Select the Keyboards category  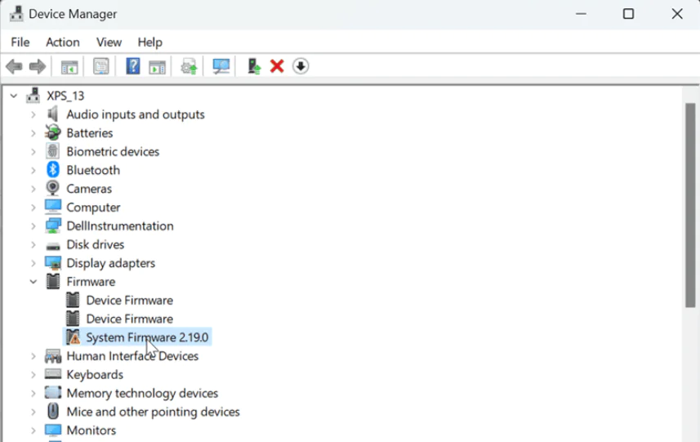(x=95, y=375)
